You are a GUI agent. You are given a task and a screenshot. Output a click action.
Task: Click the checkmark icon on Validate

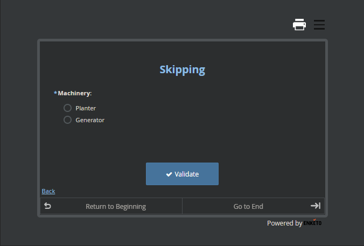pyautogui.click(x=169, y=174)
